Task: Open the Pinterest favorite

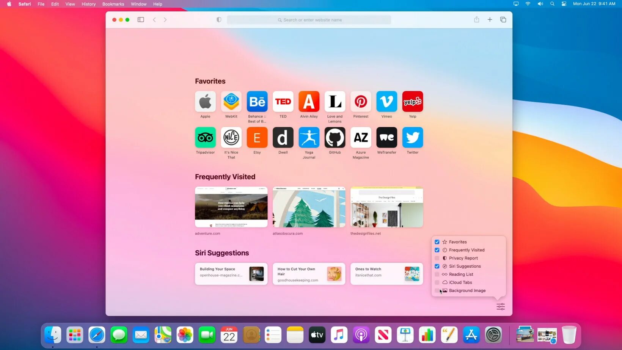Action: coord(361,101)
